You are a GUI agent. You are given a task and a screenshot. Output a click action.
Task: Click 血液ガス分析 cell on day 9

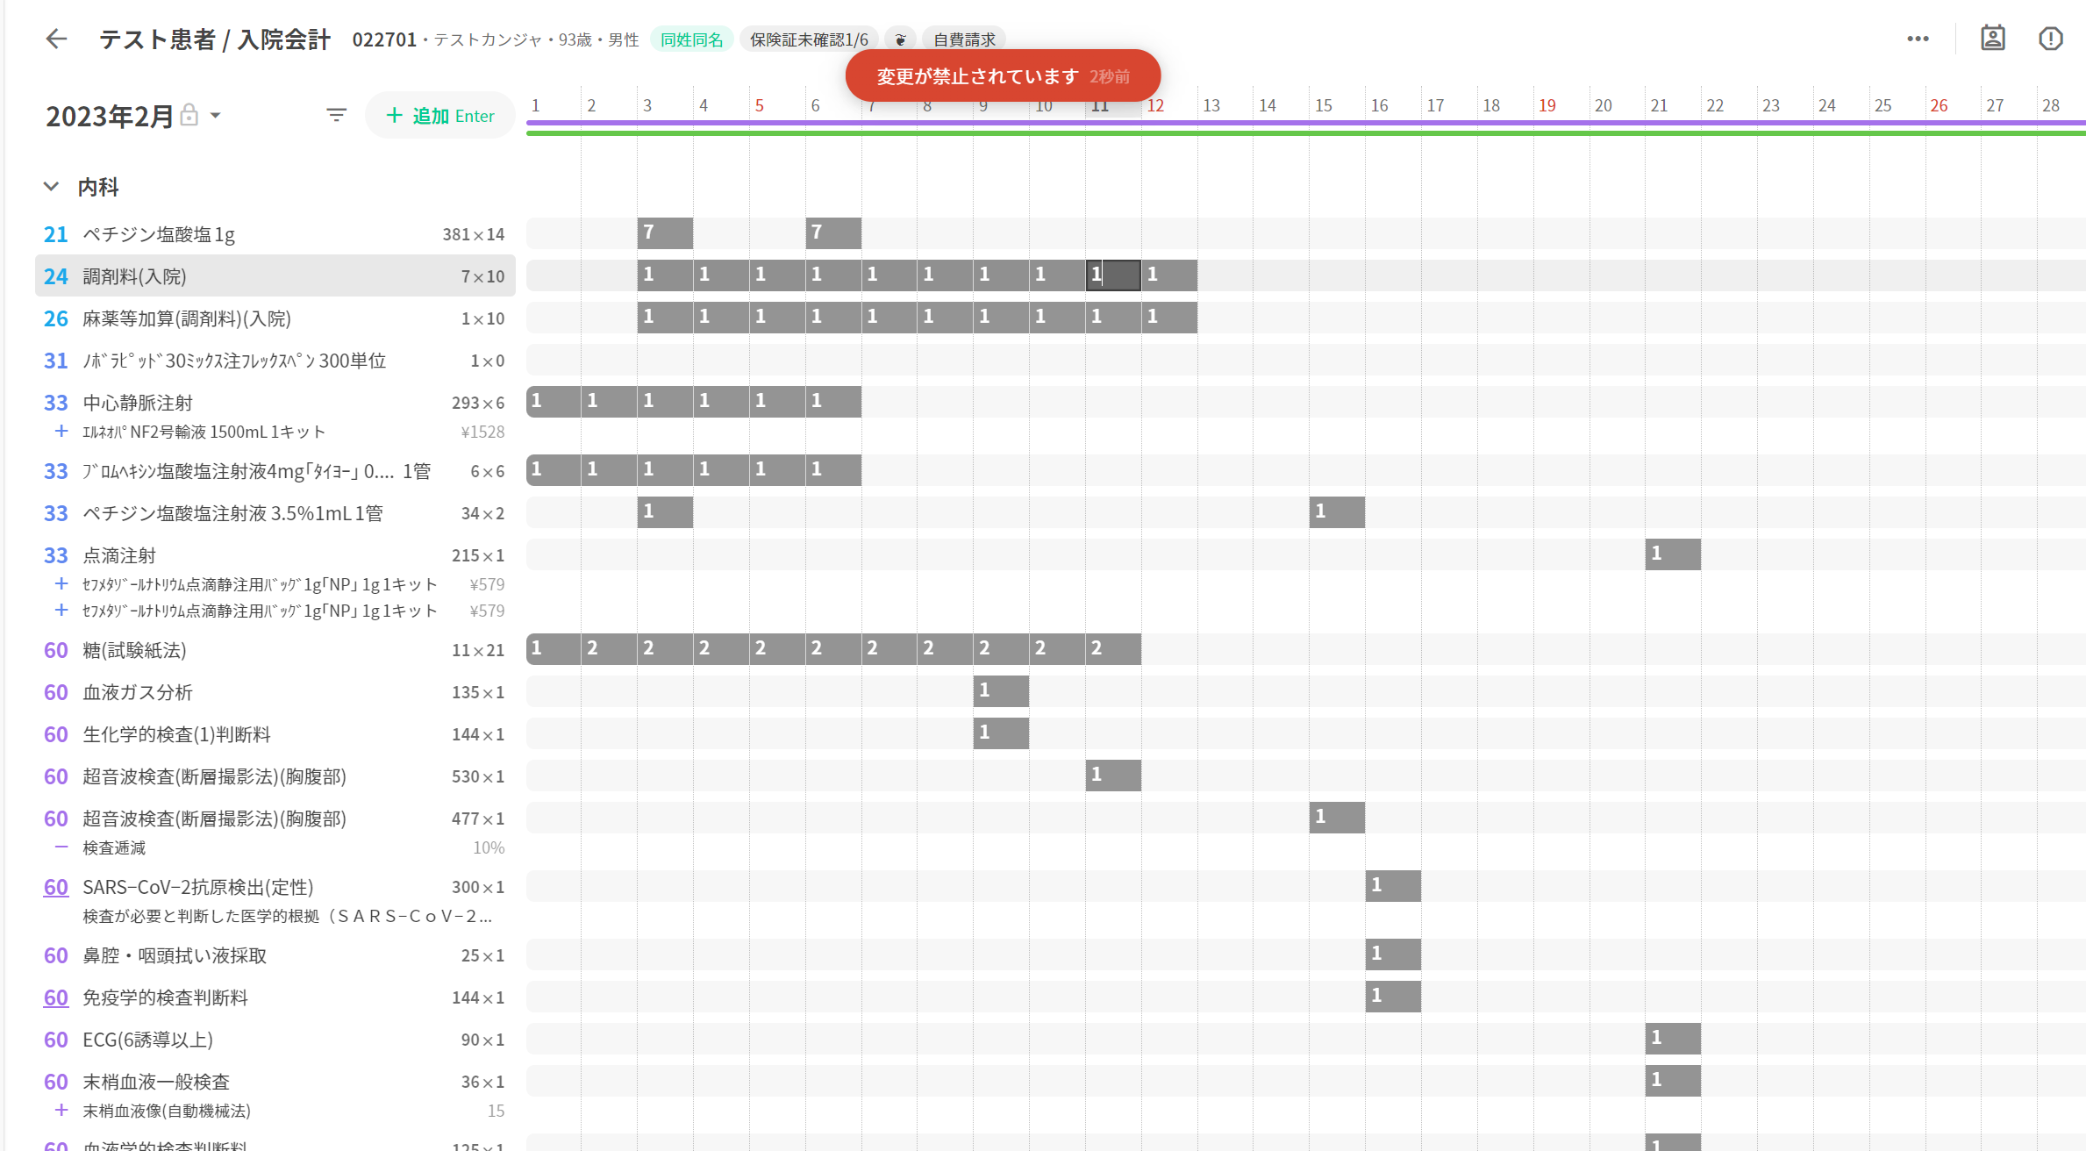(1000, 691)
